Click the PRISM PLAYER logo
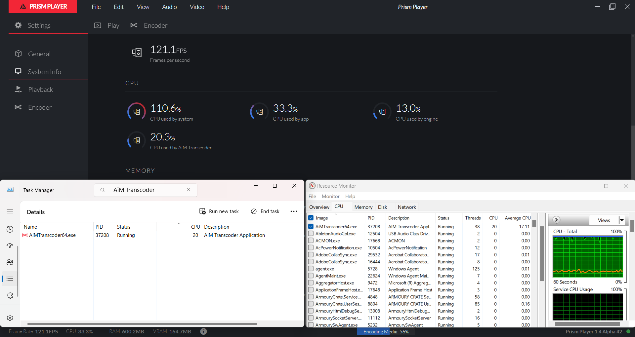635x337 pixels. pos(43,7)
